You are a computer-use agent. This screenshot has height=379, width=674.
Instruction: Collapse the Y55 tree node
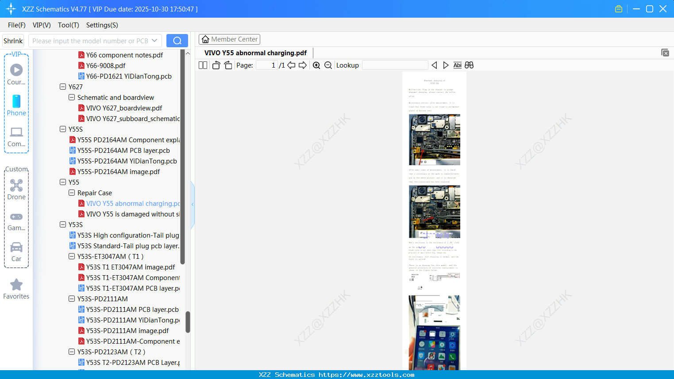pyautogui.click(x=63, y=182)
